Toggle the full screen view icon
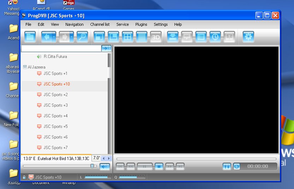 [x=99, y=37]
